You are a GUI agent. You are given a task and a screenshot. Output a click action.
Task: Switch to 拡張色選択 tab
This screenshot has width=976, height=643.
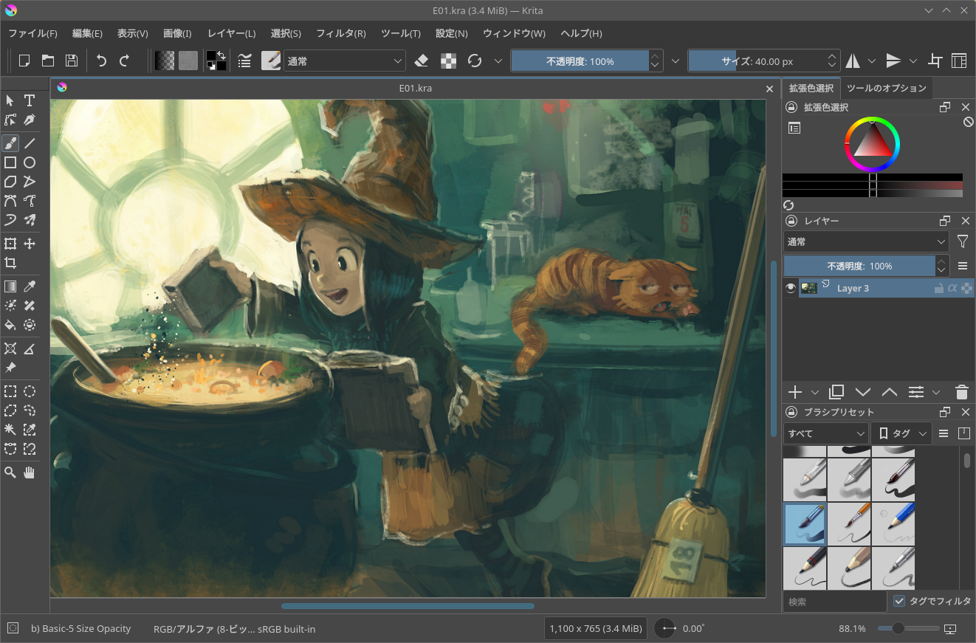(811, 88)
